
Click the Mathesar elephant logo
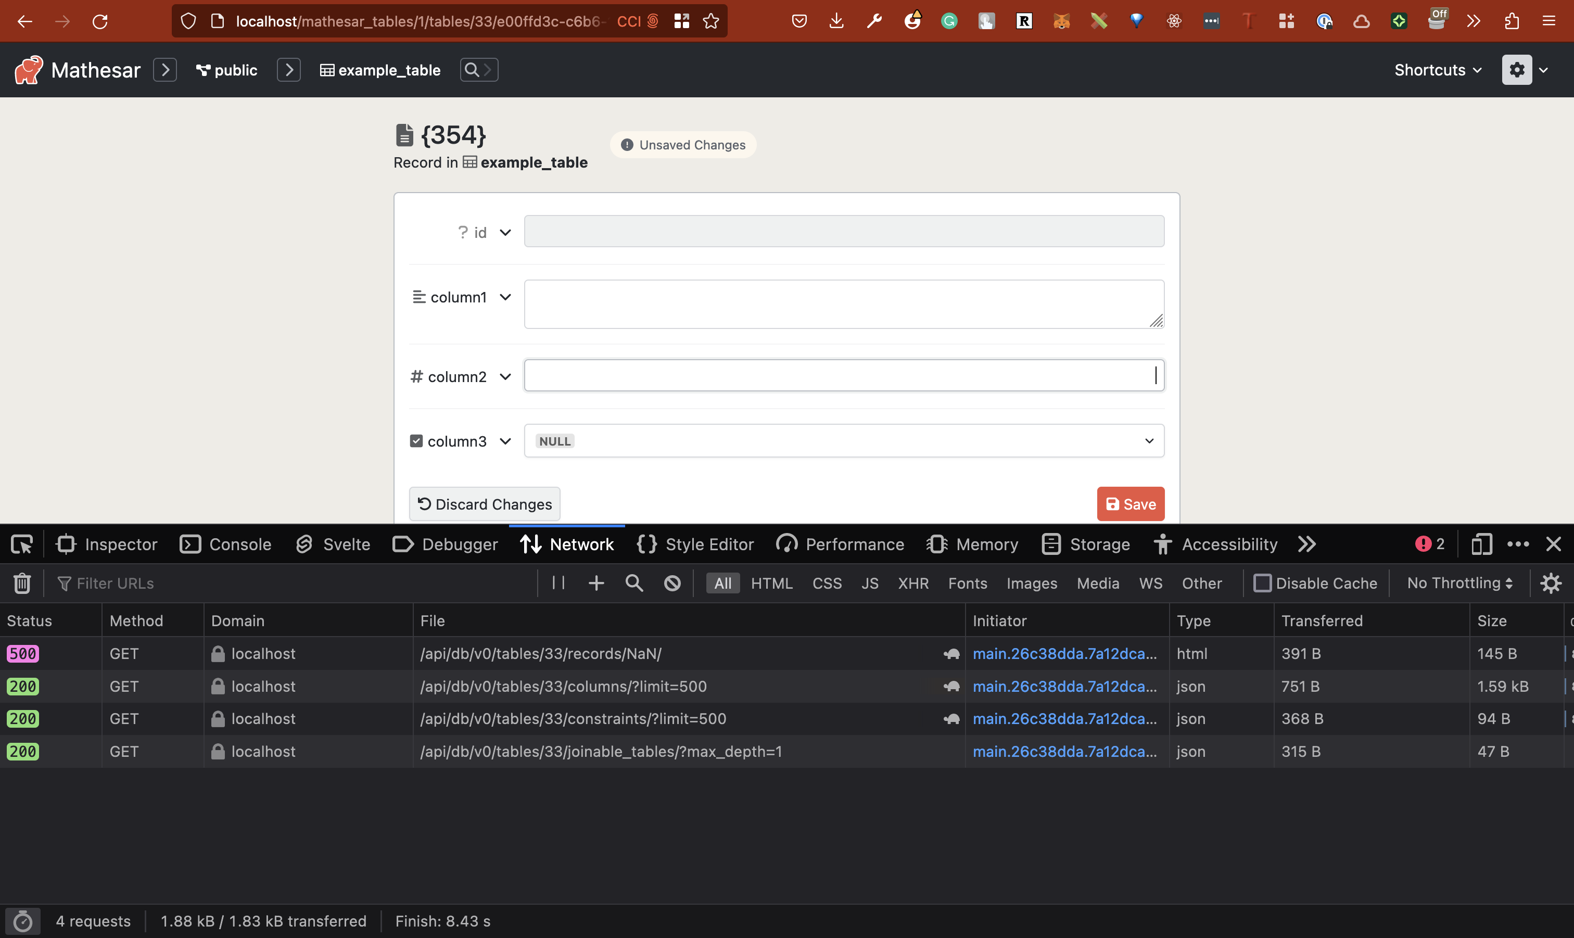27,70
